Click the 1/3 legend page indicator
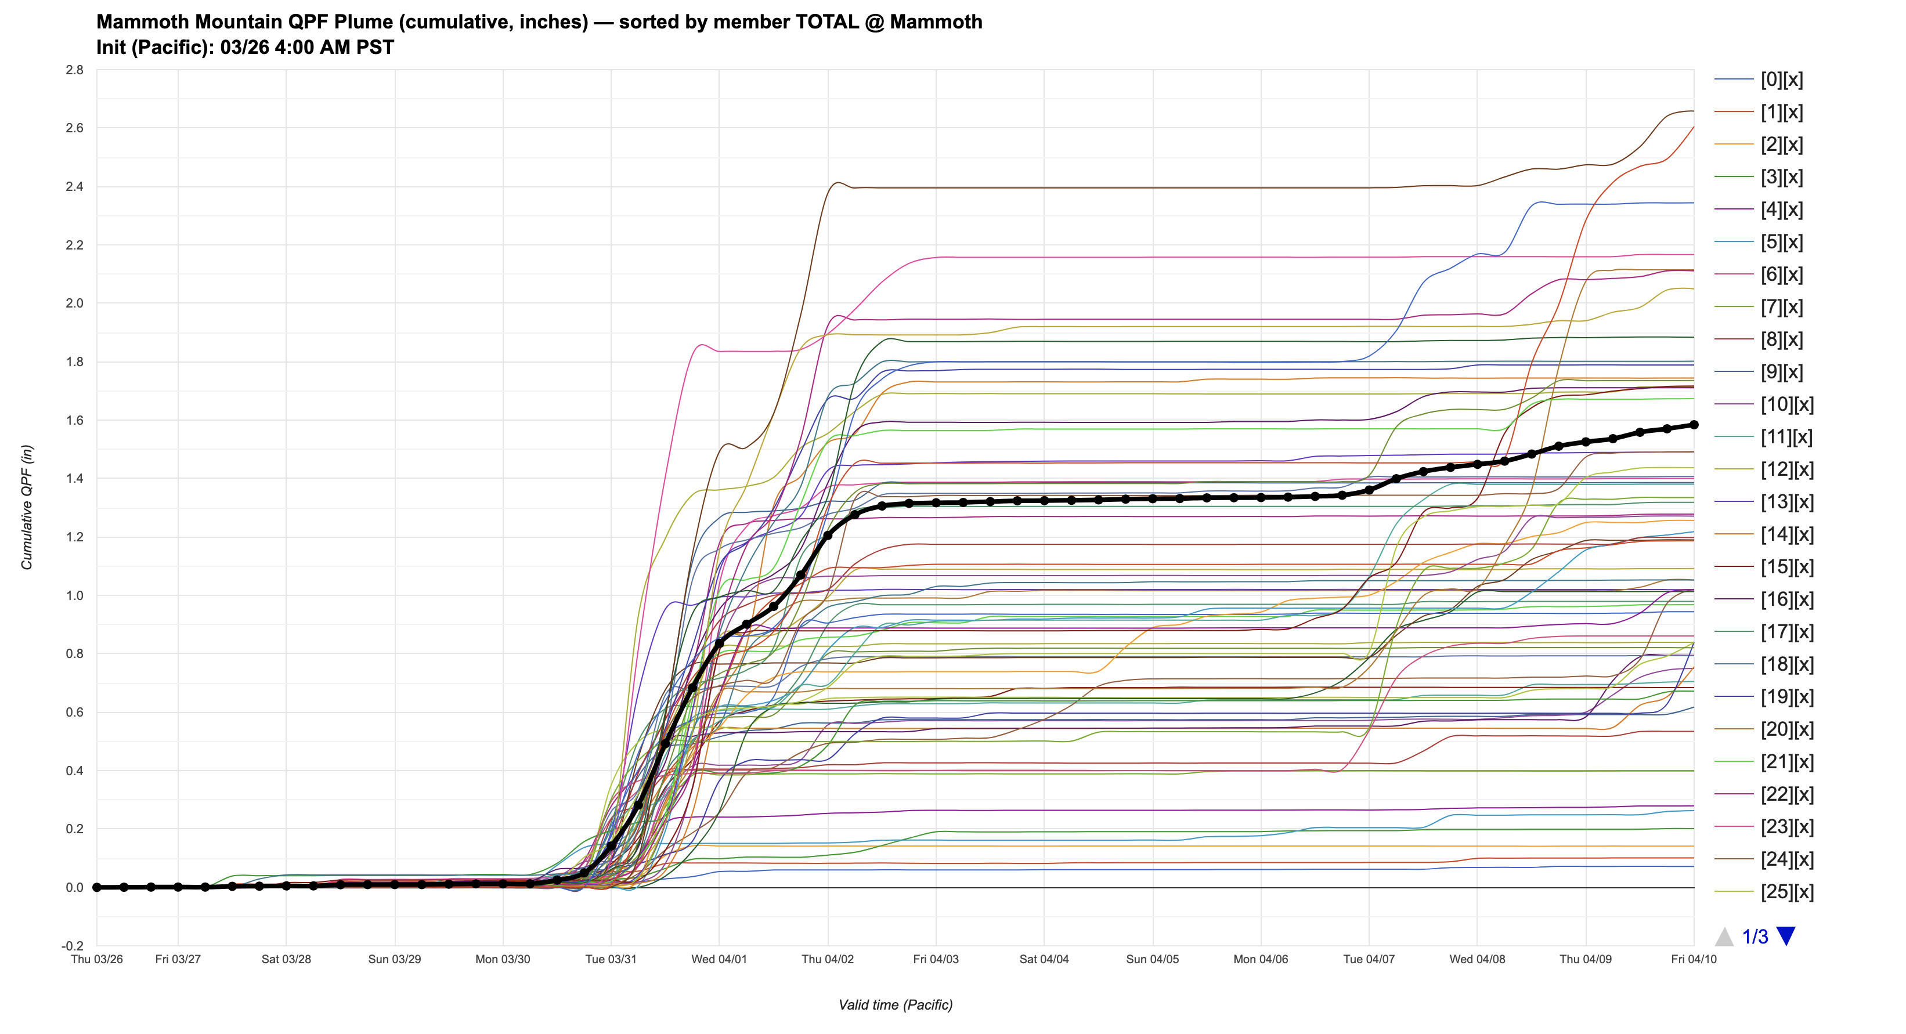This screenshot has width=1906, height=1034. coord(1755,937)
